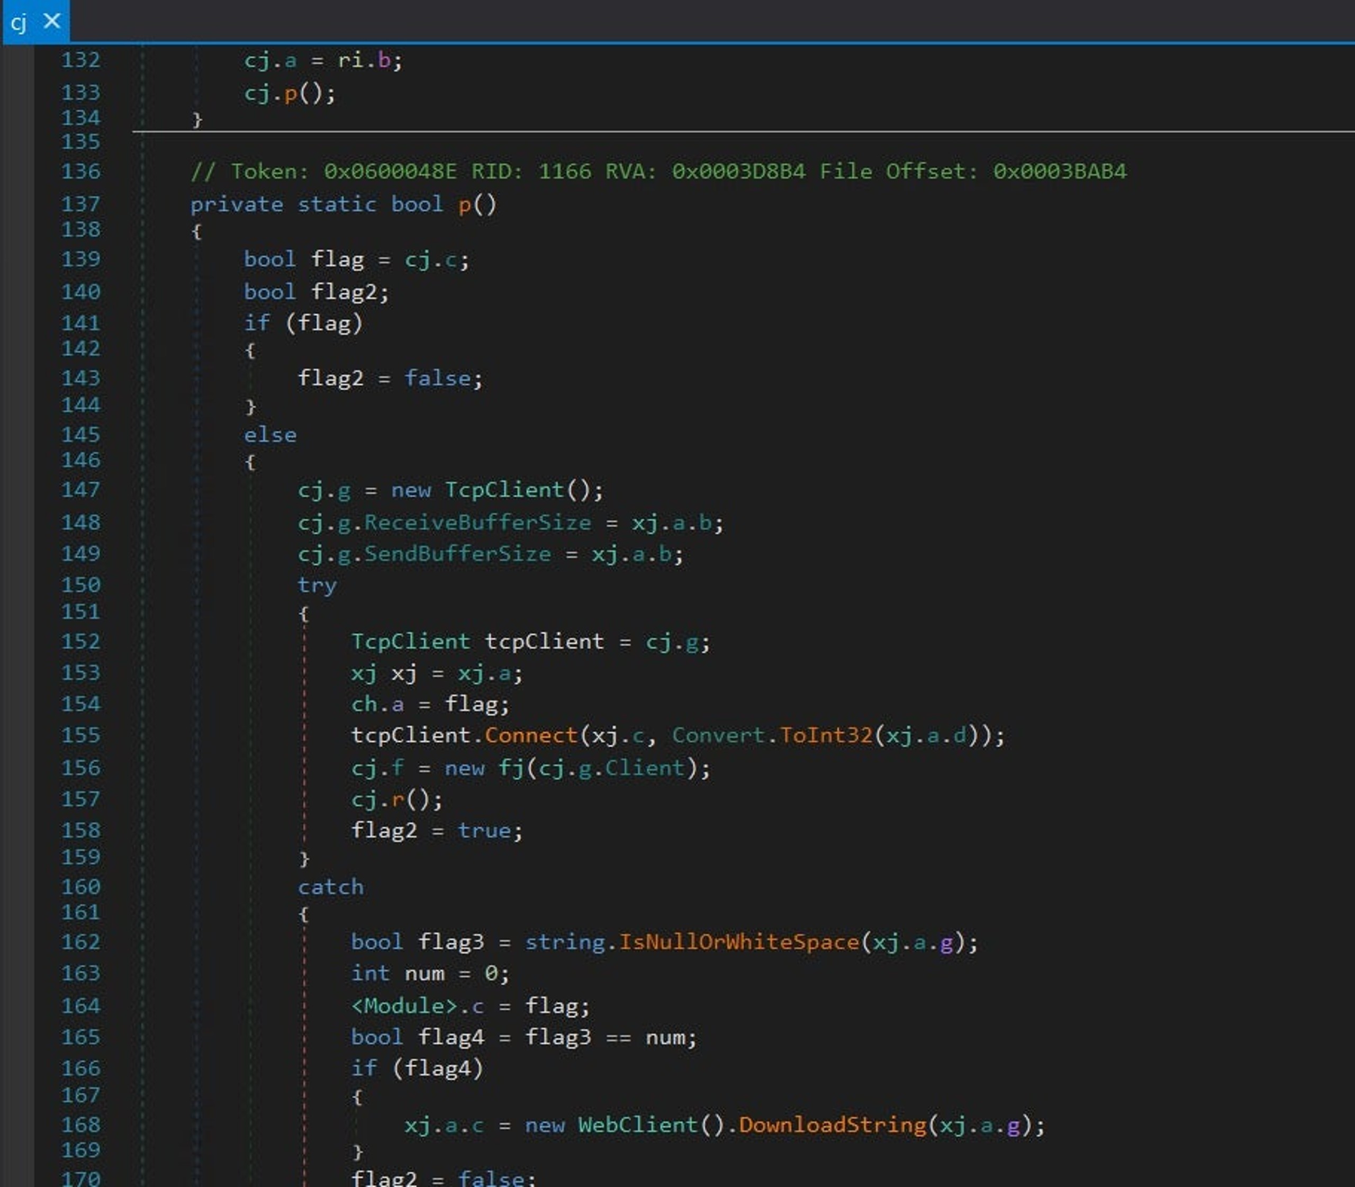Open the Connect method reference
This screenshot has height=1187, width=1355.
point(530,735)
